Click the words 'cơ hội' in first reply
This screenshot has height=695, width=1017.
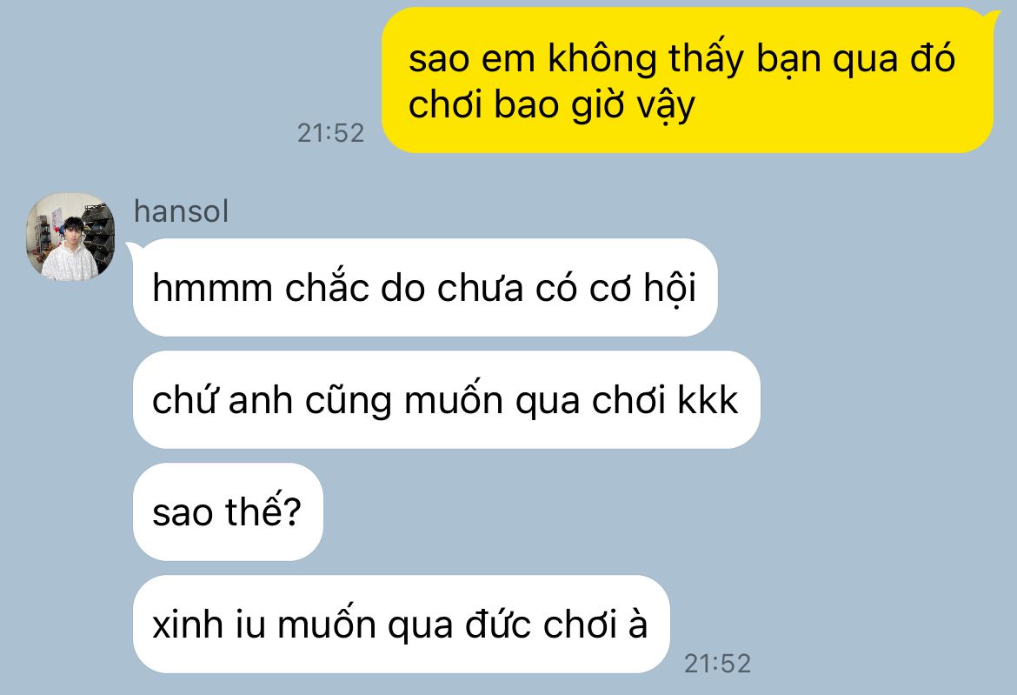pyautogui.click(x=642, y=287)
